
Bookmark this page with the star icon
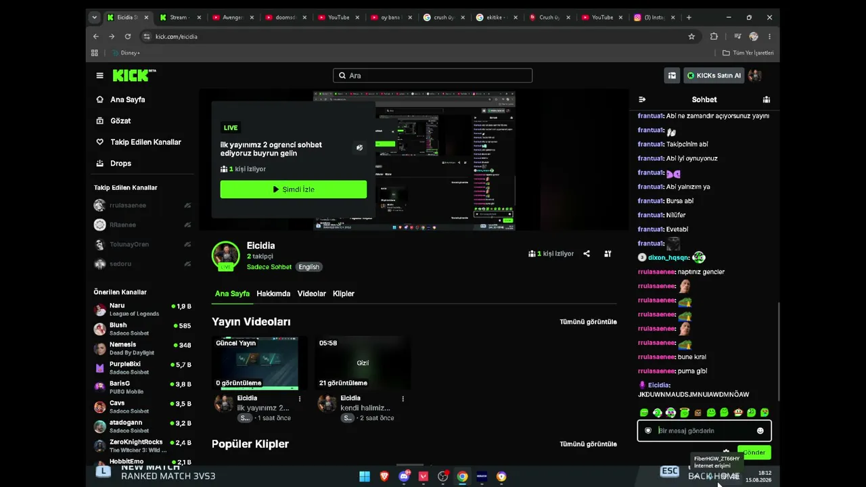click(691, 37)
